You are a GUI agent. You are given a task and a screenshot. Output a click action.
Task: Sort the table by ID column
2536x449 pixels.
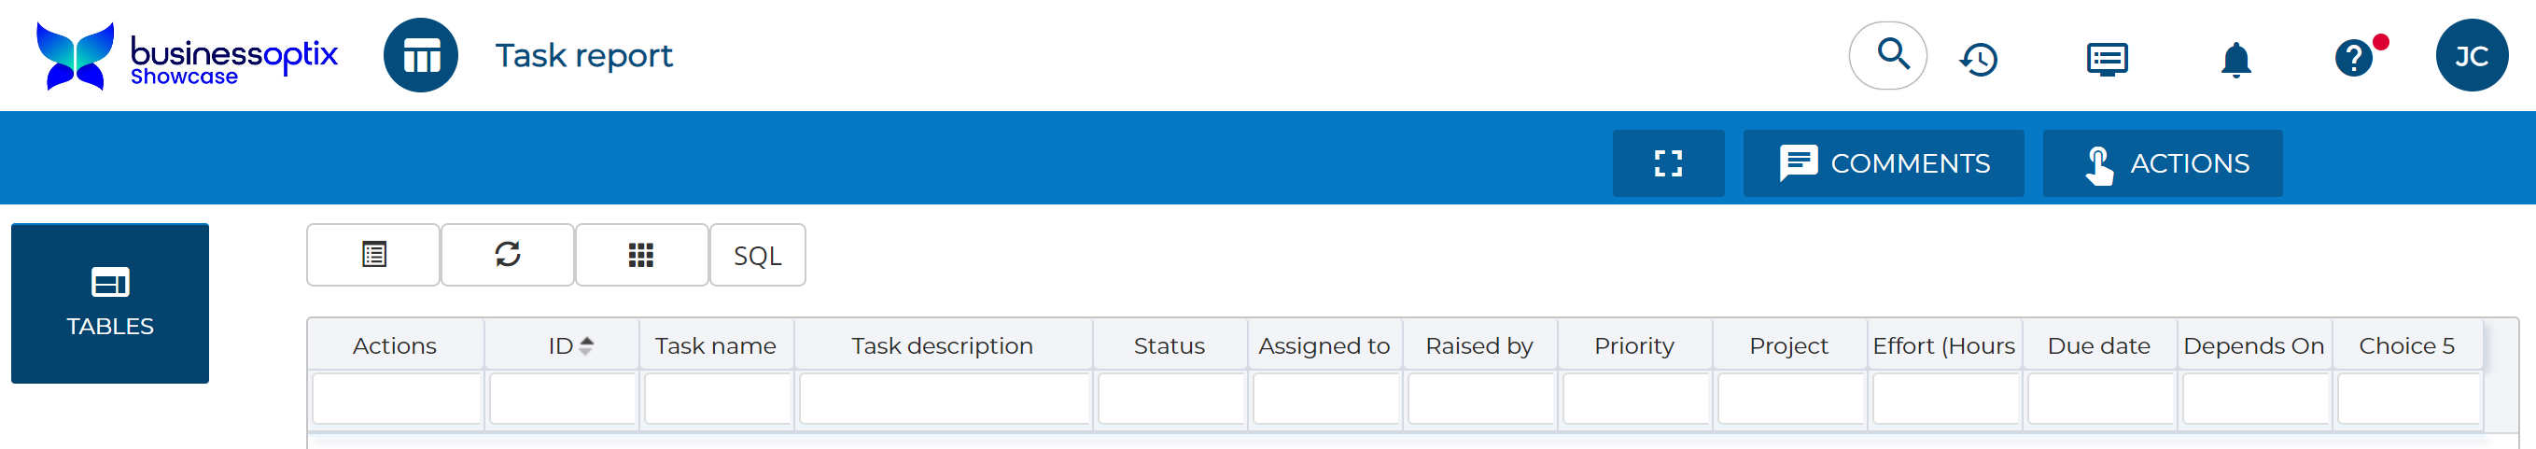coord(562,345)
